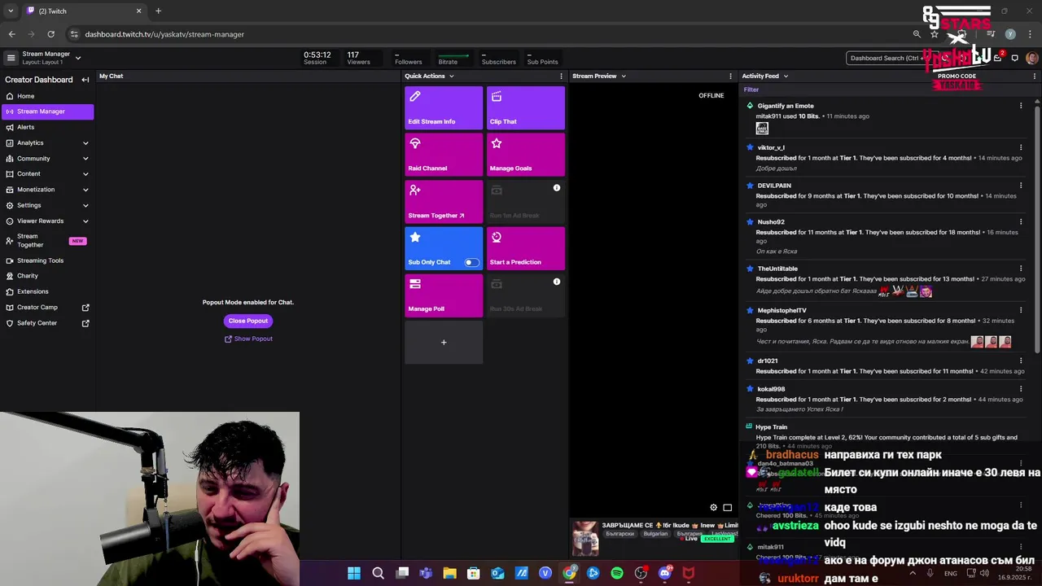This screenshot has width=1042, height=586.
Task: Open Streaming Tools in sidebar
Action: 47,260
